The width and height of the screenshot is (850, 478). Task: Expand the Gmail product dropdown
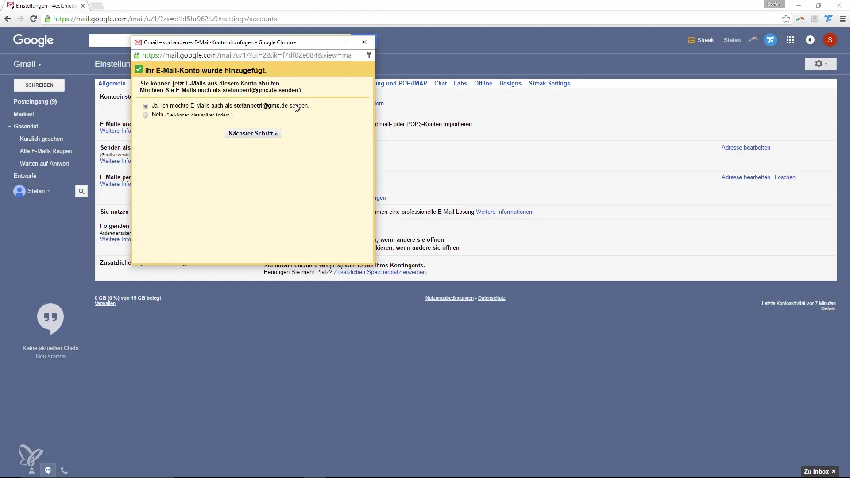pyautogui.click(x=27, y=64)
